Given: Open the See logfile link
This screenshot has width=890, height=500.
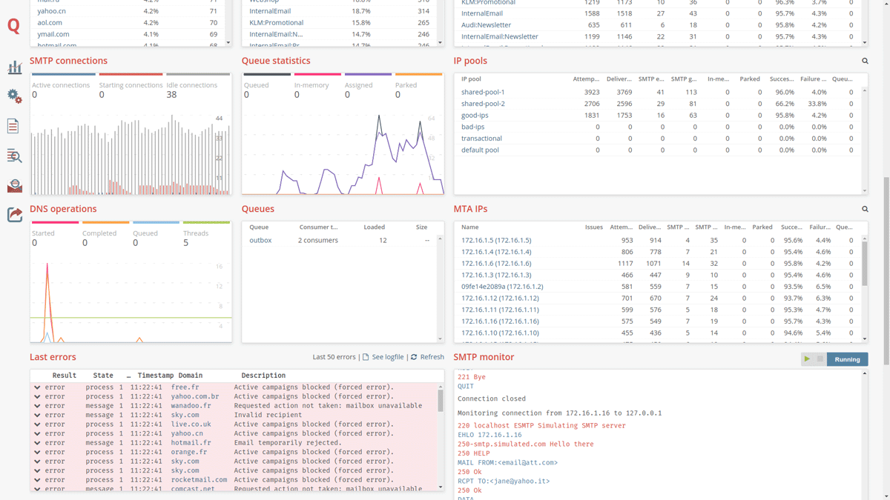Looking at the screenshot, I should (x=387, y=357).
